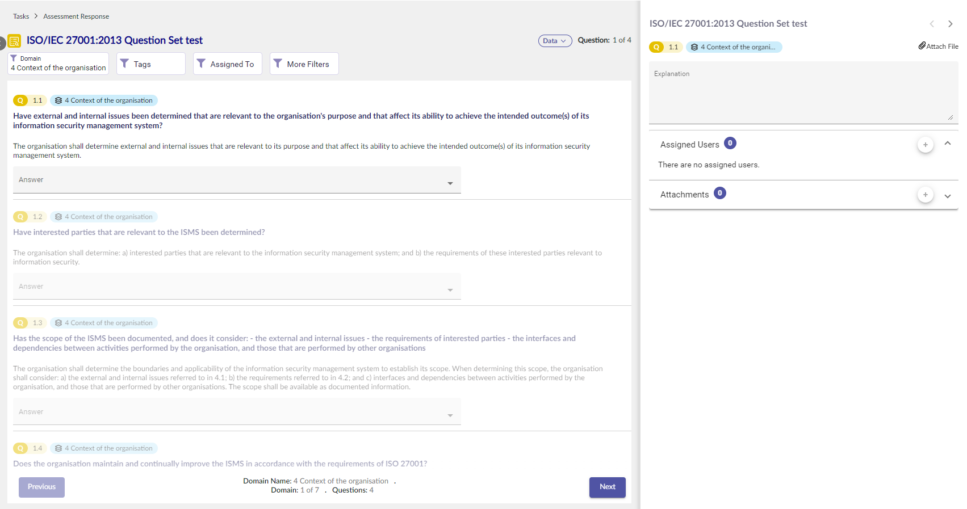
Task: Click the 'Question: 1 of 4' counter
Action: click(x=604, y=40)
